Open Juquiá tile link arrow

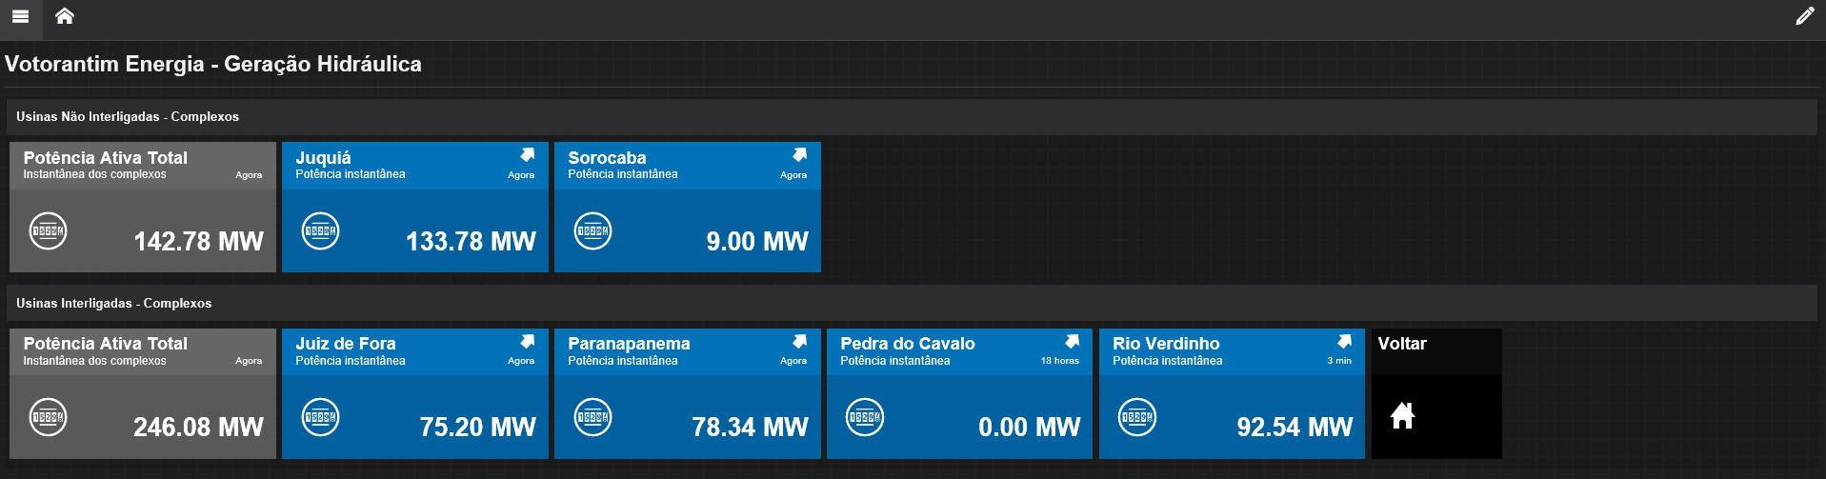pos(528,154)
